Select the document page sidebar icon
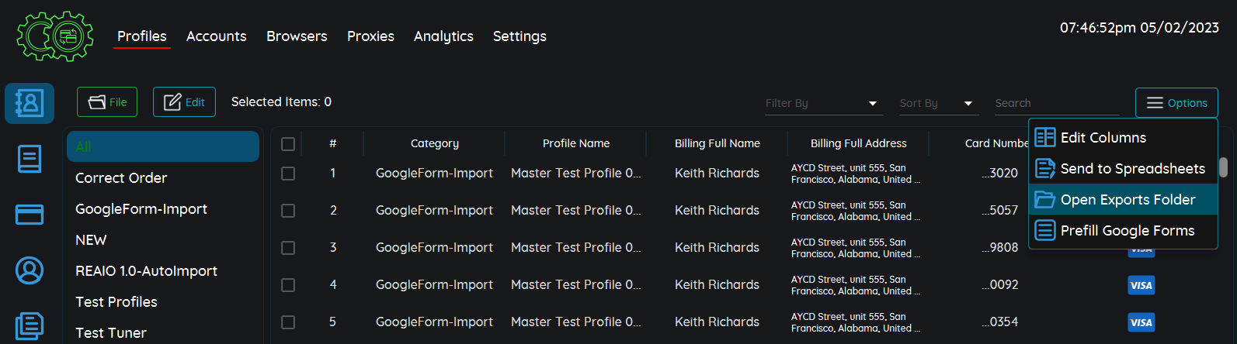Screen dimensions: 1237x344 [30, 159]
